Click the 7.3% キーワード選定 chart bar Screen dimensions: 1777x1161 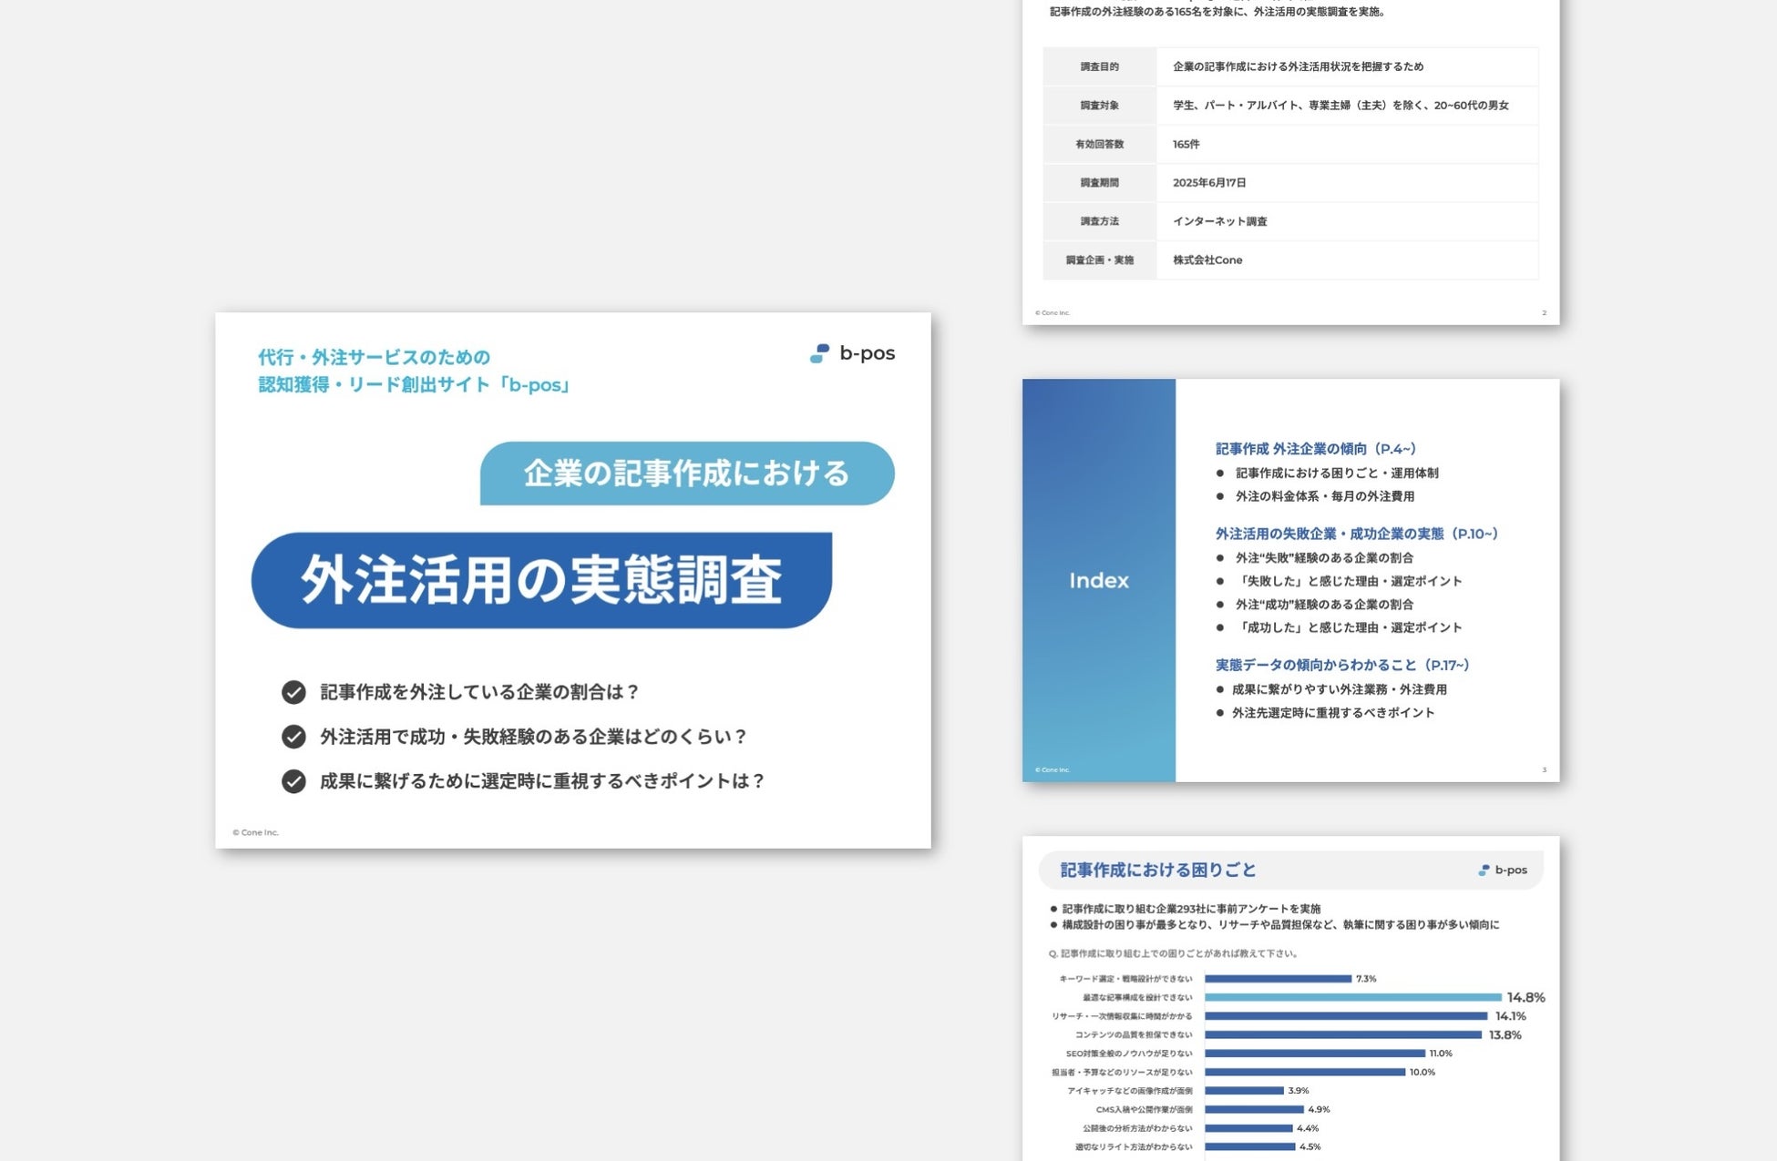pyautogui.click(x=1278, y=979)
